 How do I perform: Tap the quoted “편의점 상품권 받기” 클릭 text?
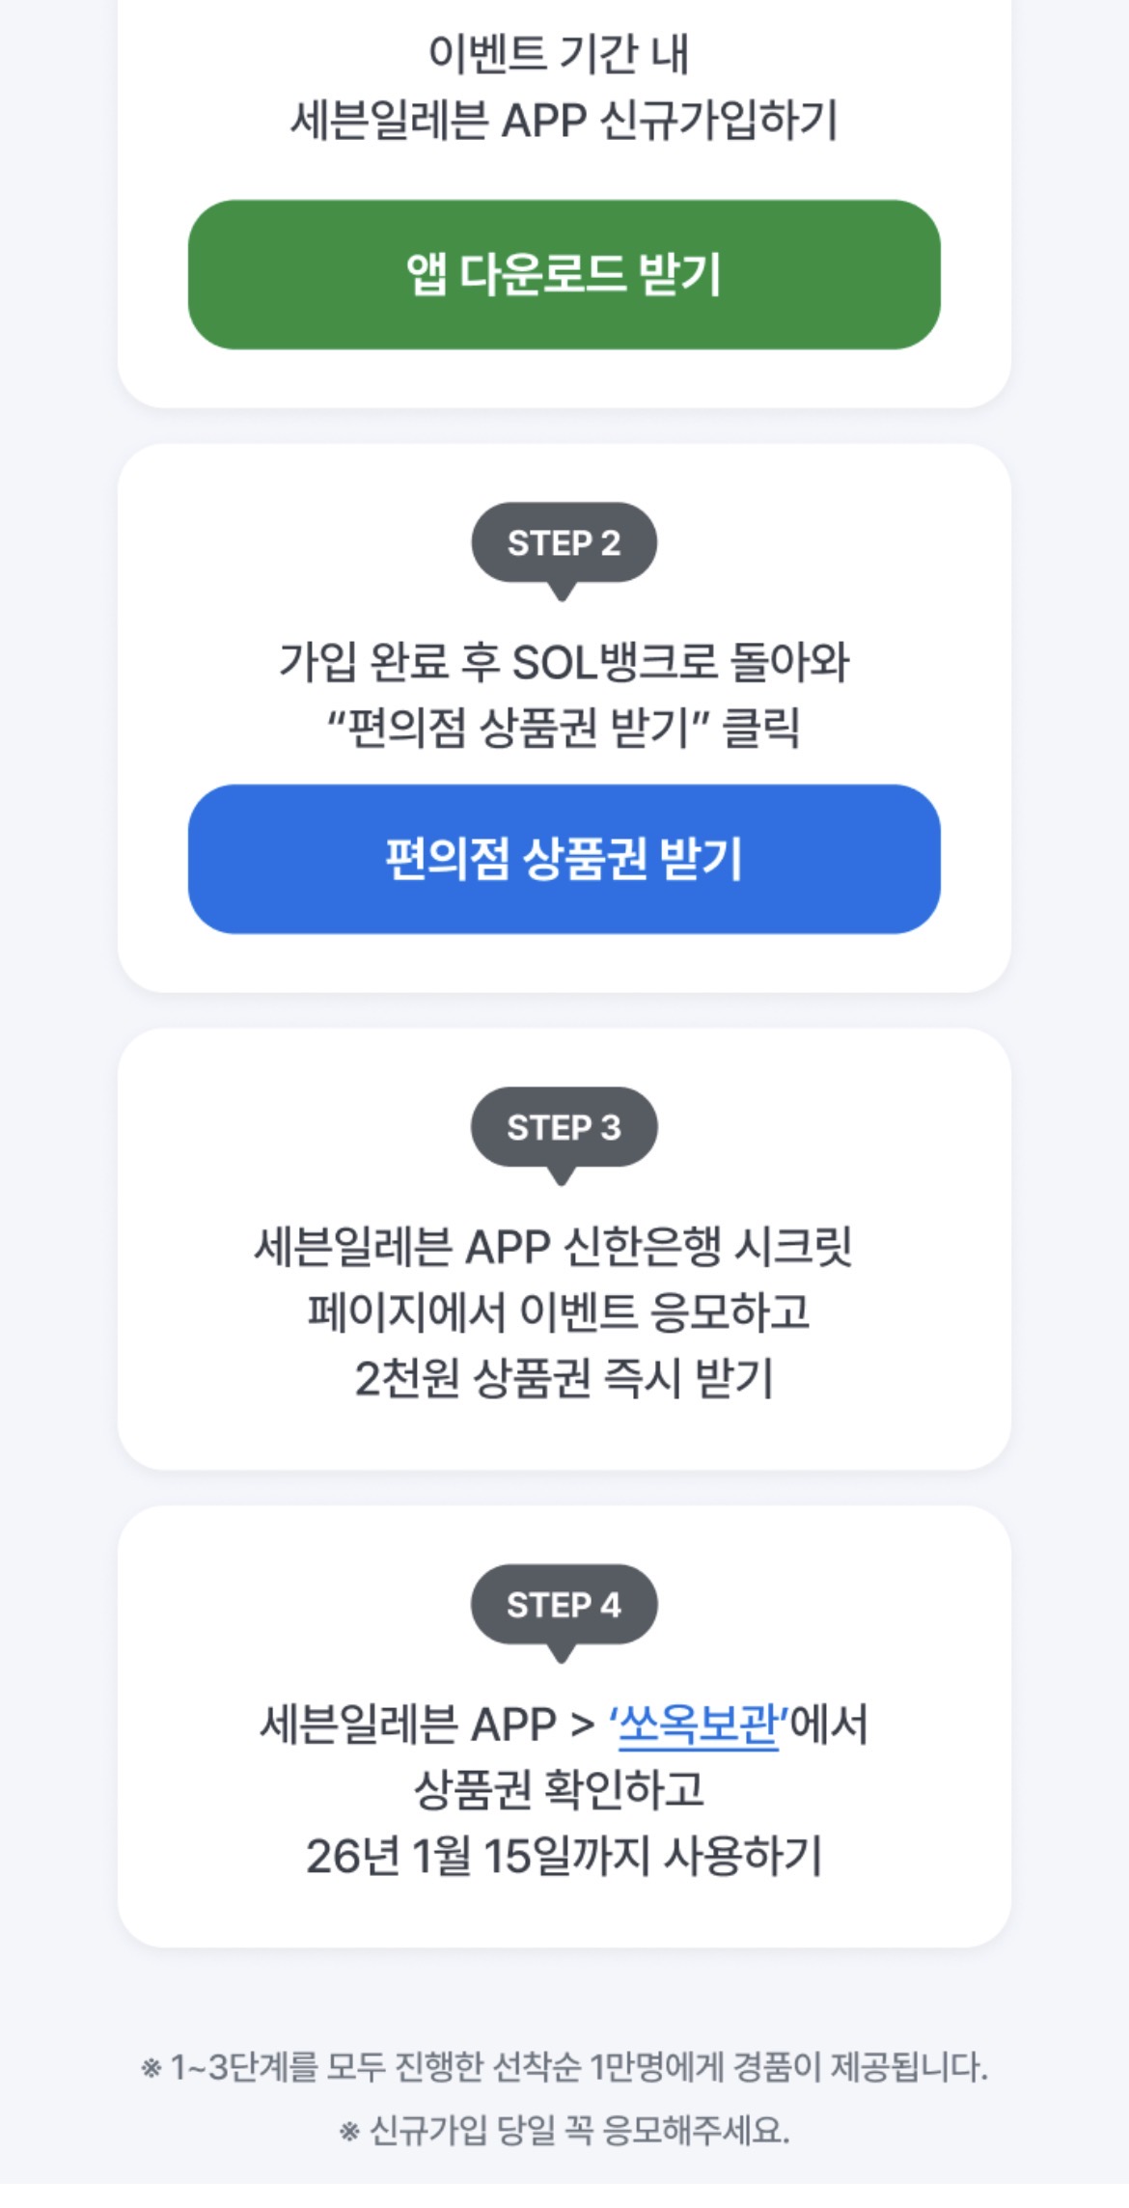click(x=564, y=728)
